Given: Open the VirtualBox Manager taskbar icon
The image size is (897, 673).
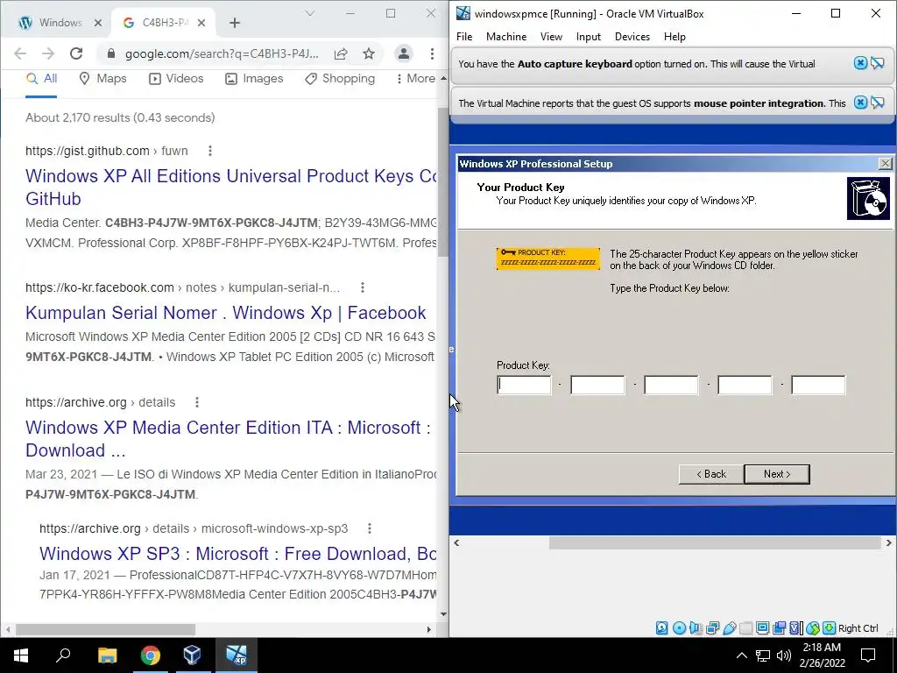Looking at the screenshot, I should click(192, 655).
